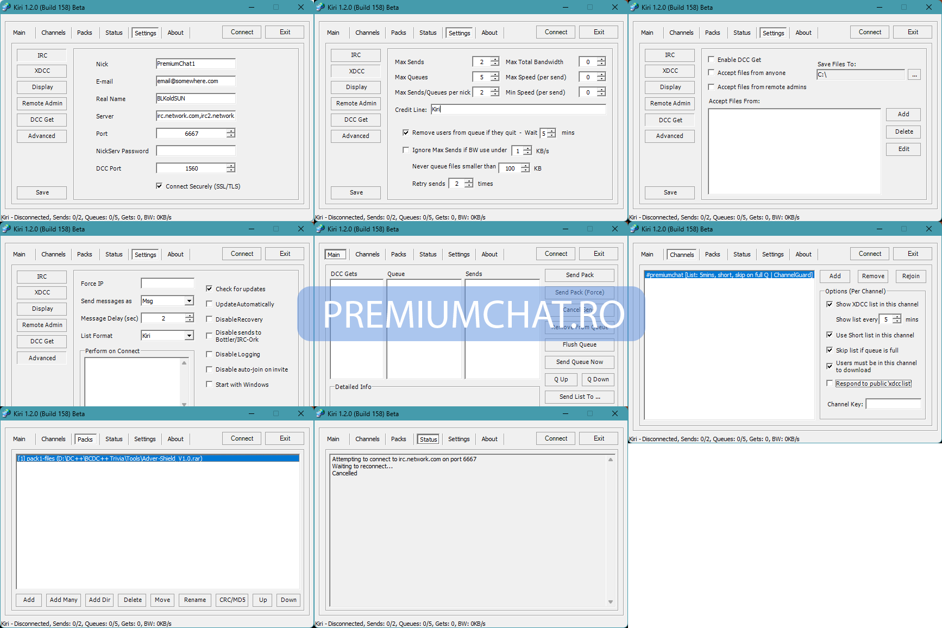Click the Kiri app icon in the Packs window title bar
942x628 pixels.
click(7, 413)
